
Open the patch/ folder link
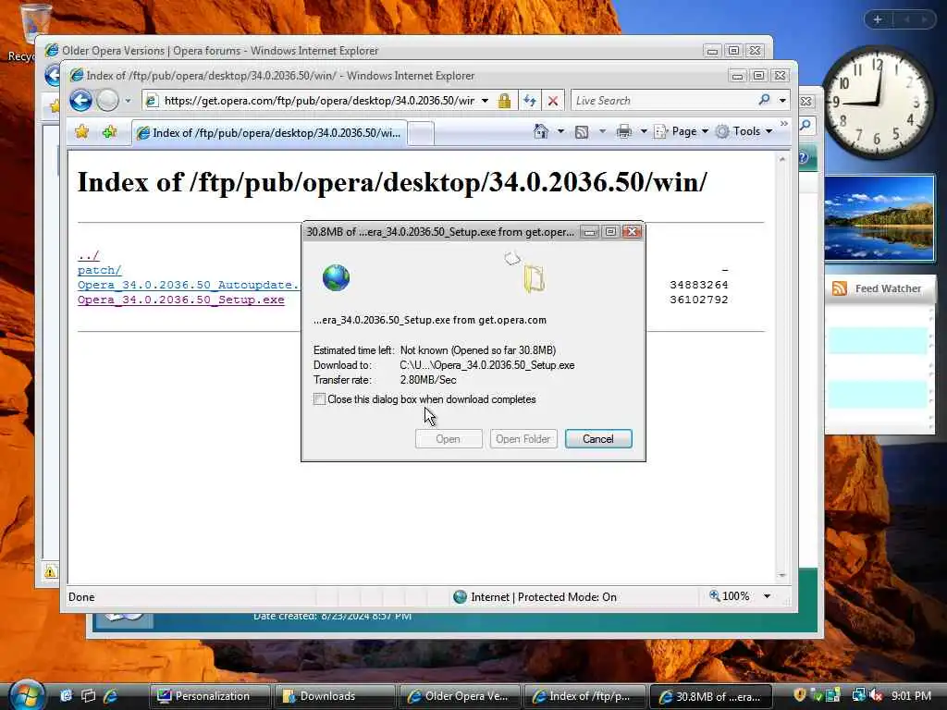[x=100, y=270]
